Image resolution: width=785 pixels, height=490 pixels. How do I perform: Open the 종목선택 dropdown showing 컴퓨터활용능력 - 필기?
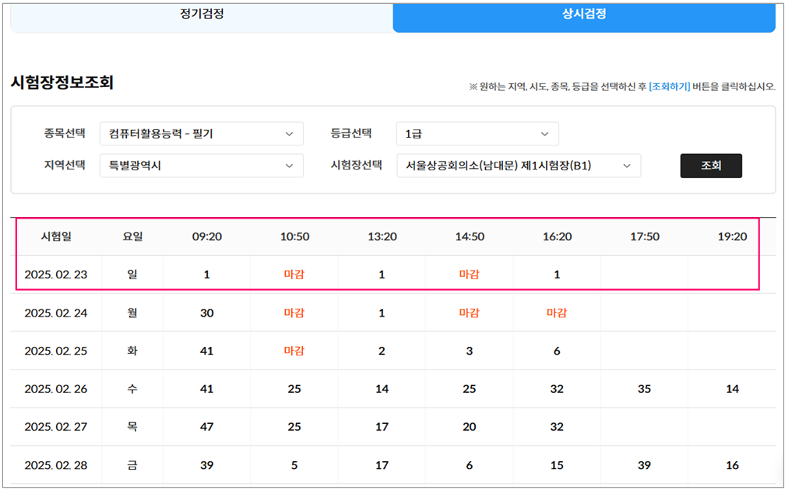(202, 134)
